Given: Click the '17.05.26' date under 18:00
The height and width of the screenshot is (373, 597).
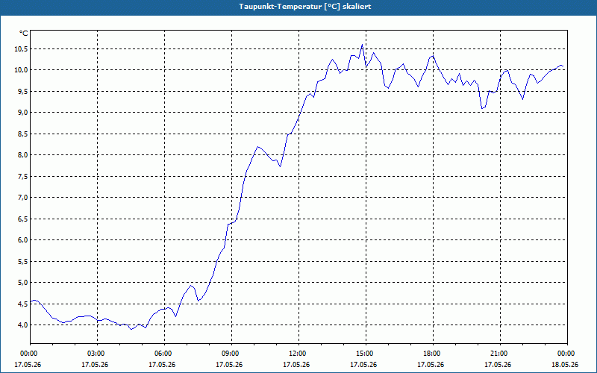Looking at the screenshot, I should pyautogui.click(x=431, y=365).
